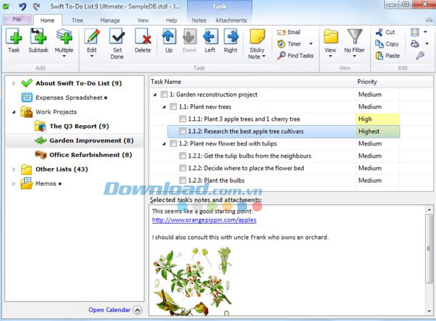Click the No Filter funnel
This screenshot has height=321, width=436.
click(x=354, y=42)
